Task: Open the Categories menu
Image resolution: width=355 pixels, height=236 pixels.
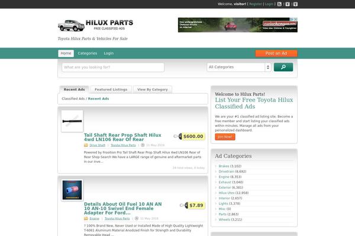Action: (88, 53)
